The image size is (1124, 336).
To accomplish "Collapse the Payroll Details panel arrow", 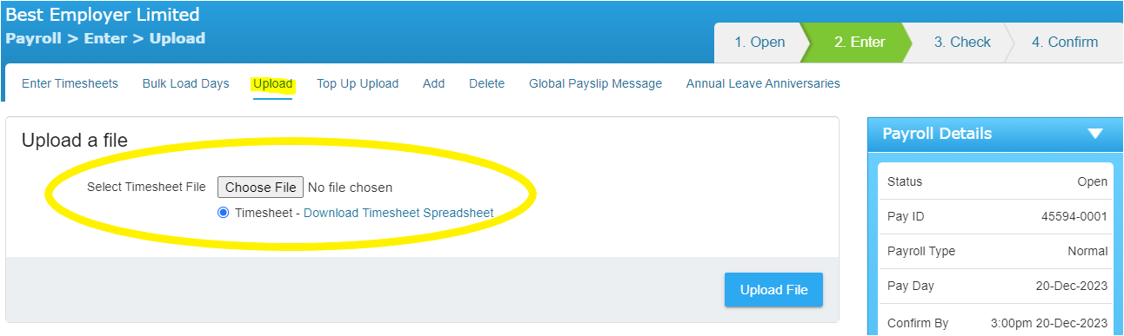I will [x=1095, y=134].
